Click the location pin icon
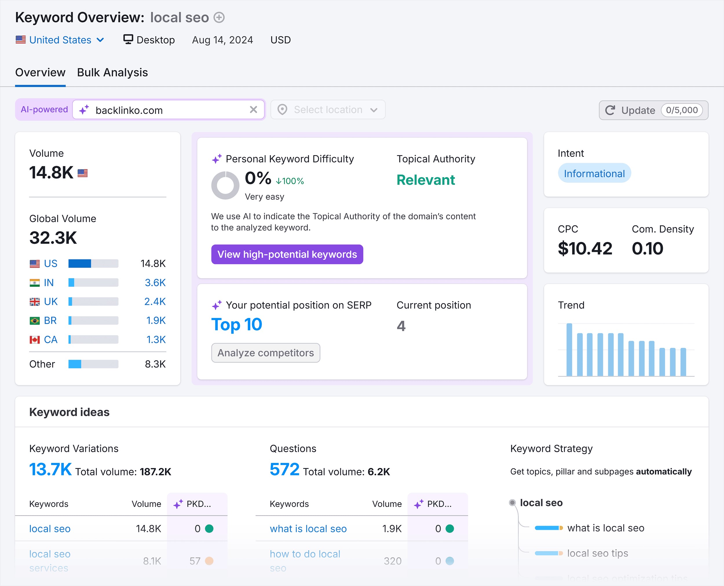Image resolution: width=724 pixels, height=586 pixels. coord(282,109)
